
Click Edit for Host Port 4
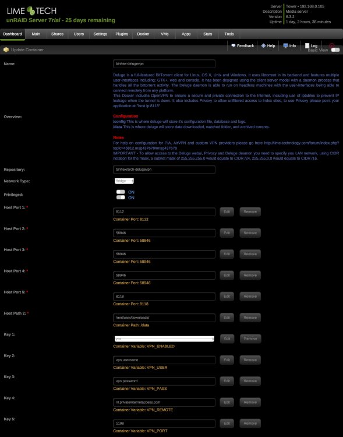click(227, 276)
